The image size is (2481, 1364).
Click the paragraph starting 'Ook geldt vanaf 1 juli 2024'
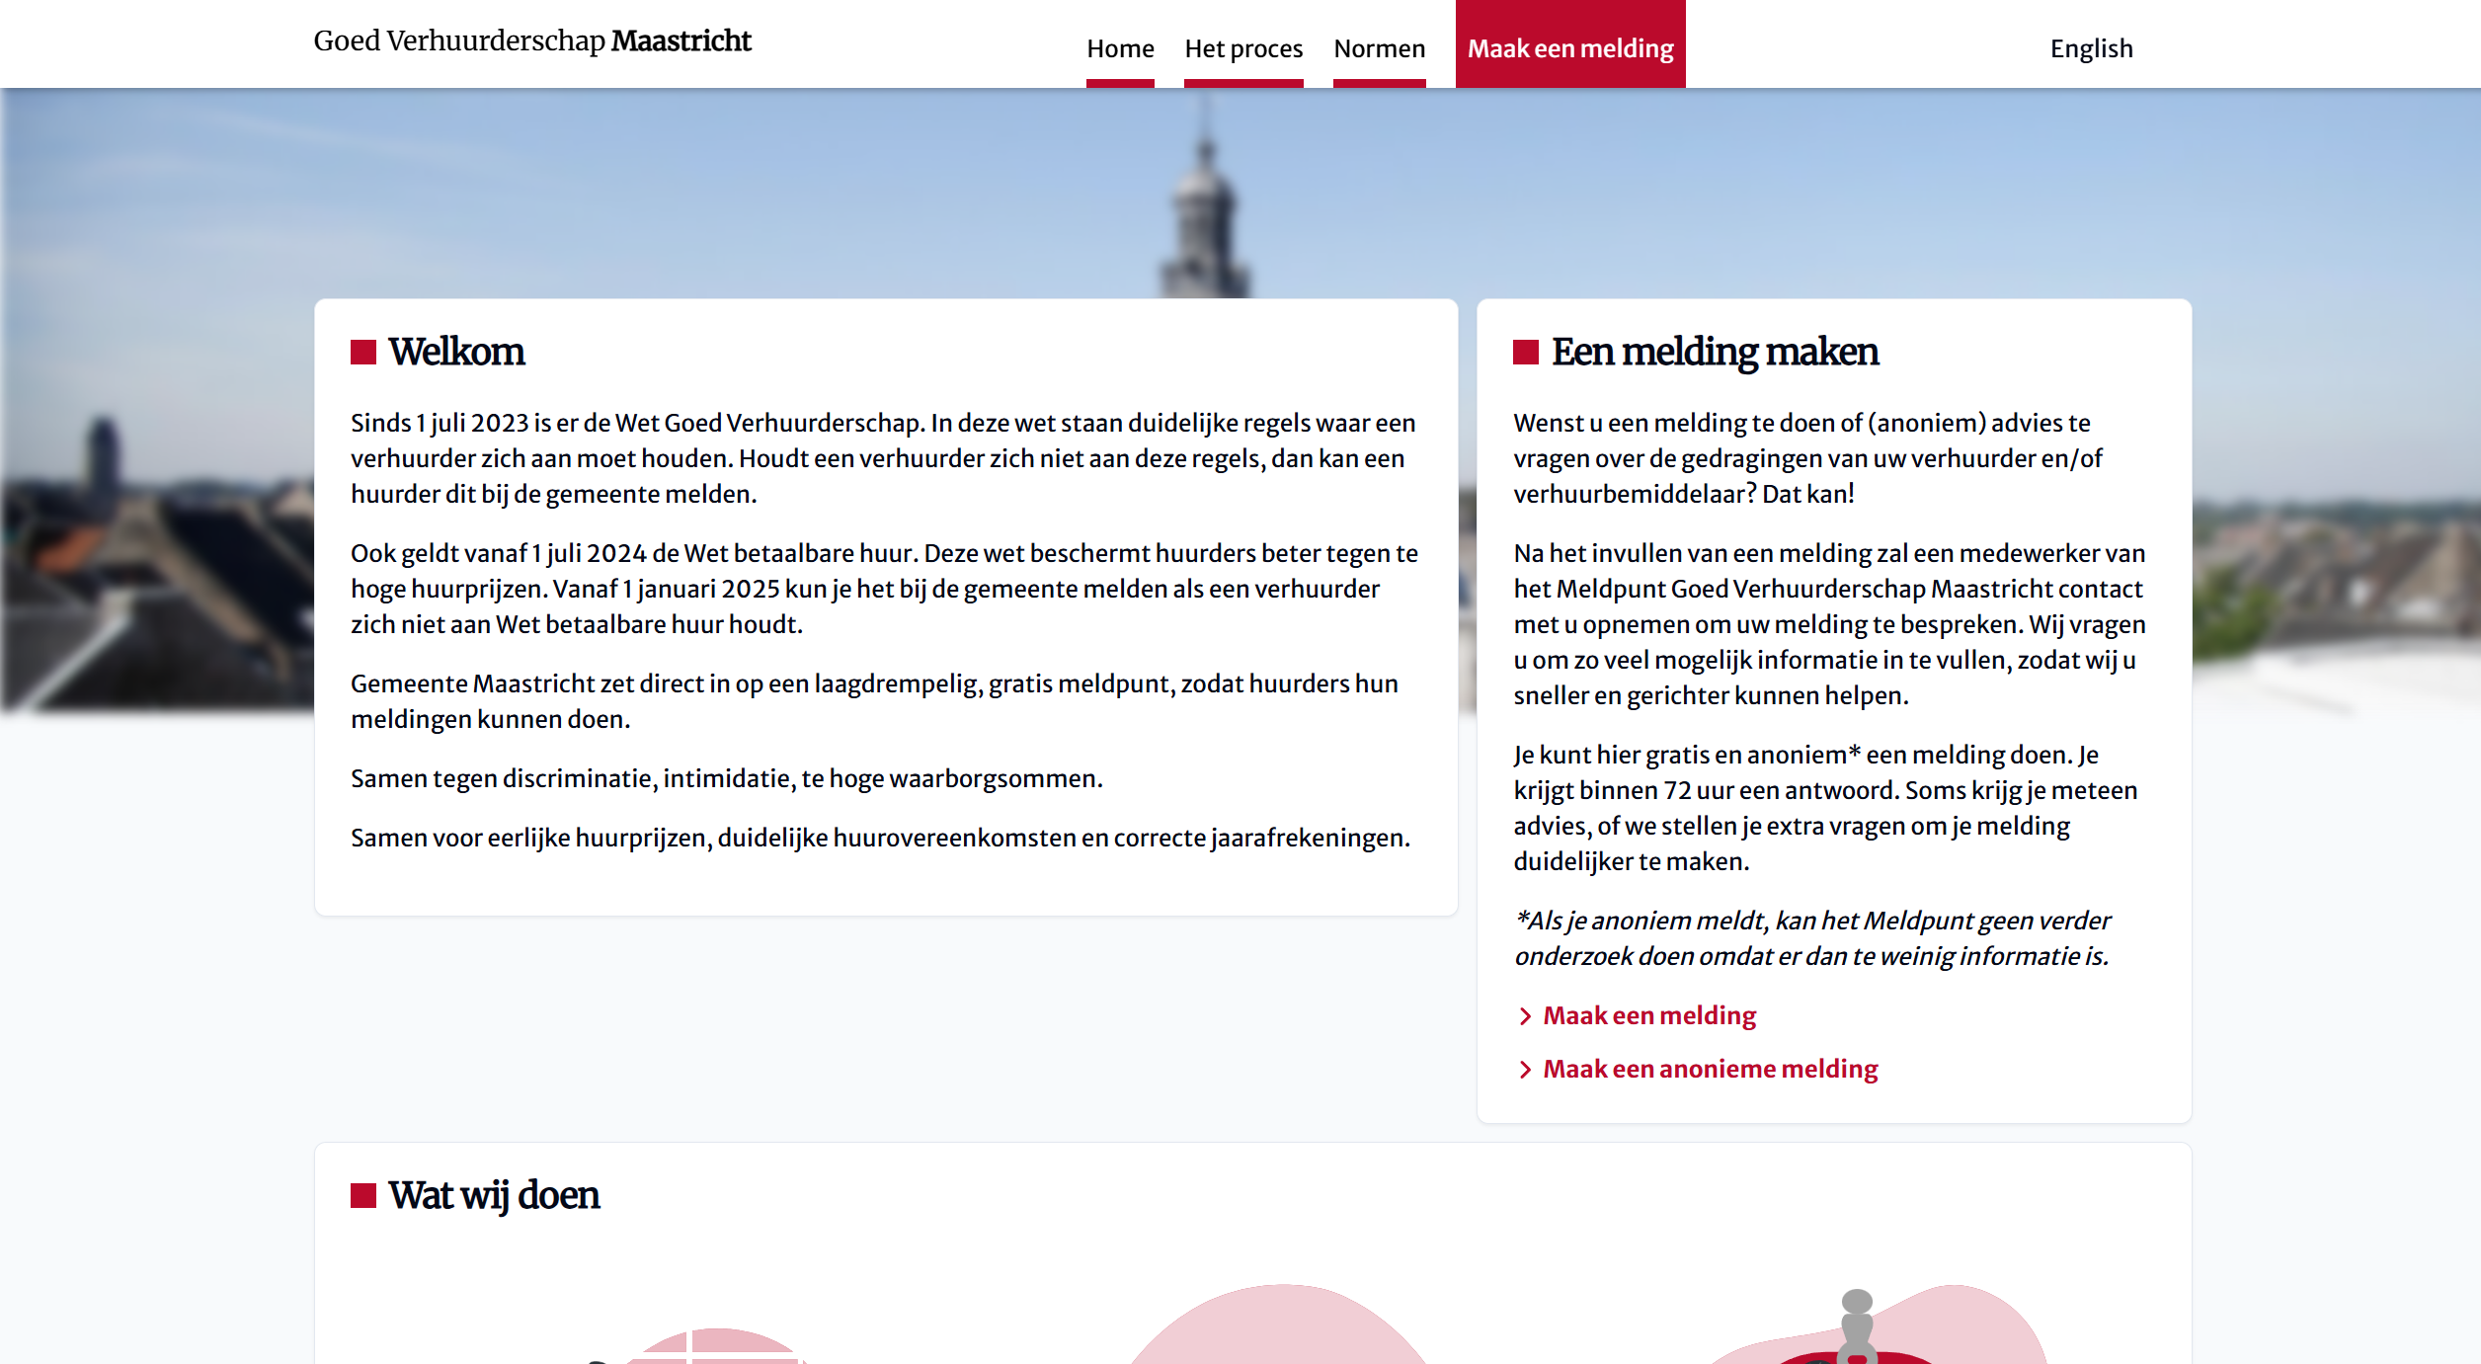pyautogui.click(x=885, y=589)
